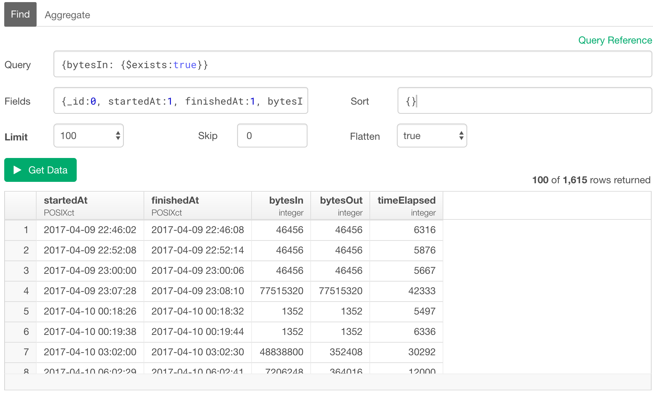Select row number 5
Image resolution: width=653 pixels, height=396 pixels.
[x=21, y=311]
